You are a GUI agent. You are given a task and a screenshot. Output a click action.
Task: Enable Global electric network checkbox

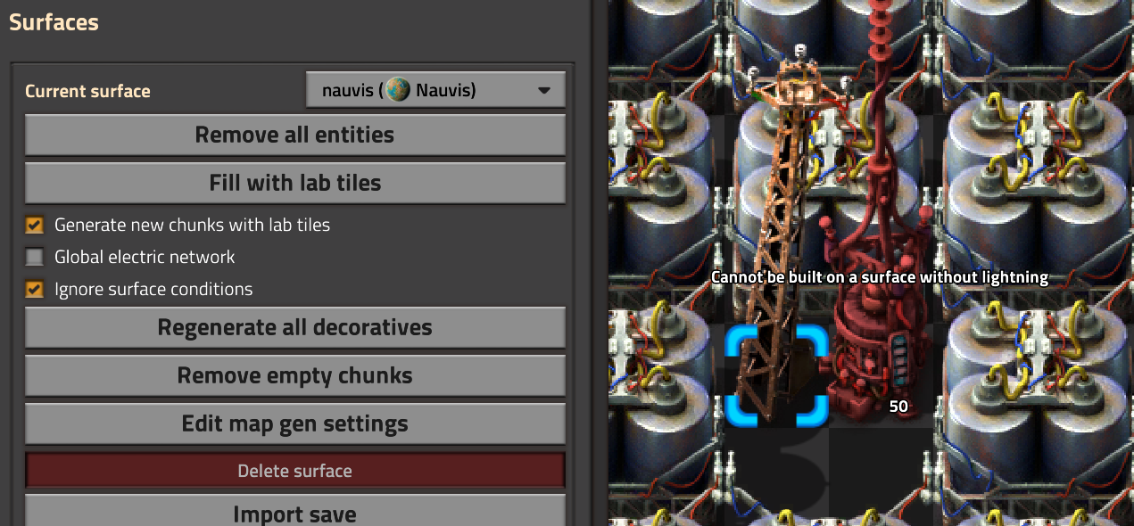point(35,258)
